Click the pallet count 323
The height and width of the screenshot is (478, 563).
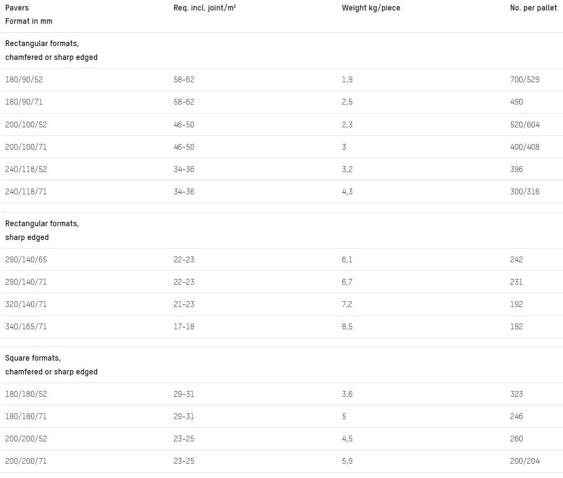coord(516,394)
